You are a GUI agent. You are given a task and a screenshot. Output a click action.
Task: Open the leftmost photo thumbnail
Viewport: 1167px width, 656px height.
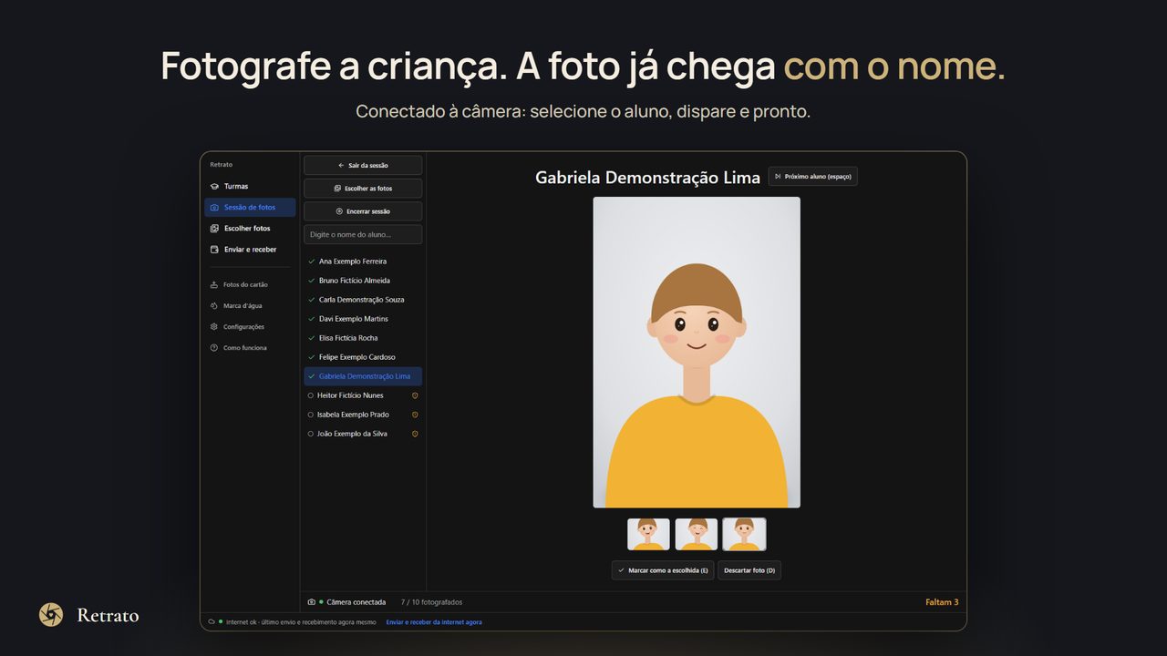pyautogui.click(x=648, y=534)
